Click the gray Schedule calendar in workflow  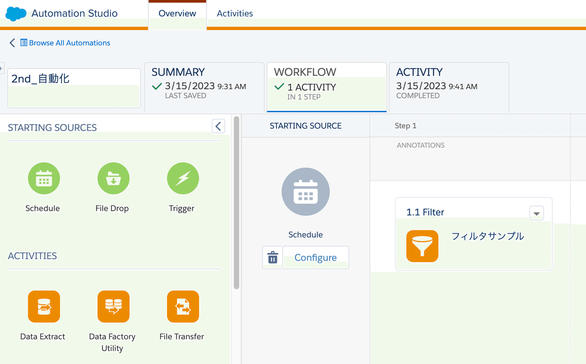tap(306, 192)
